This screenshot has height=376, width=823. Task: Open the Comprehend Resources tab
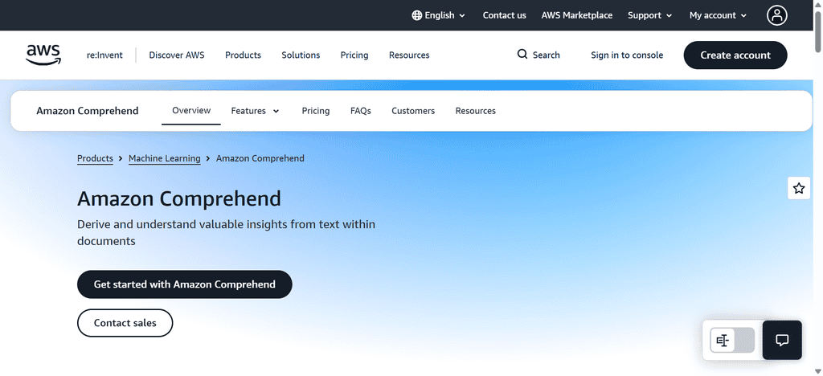[x=476, y=111]
